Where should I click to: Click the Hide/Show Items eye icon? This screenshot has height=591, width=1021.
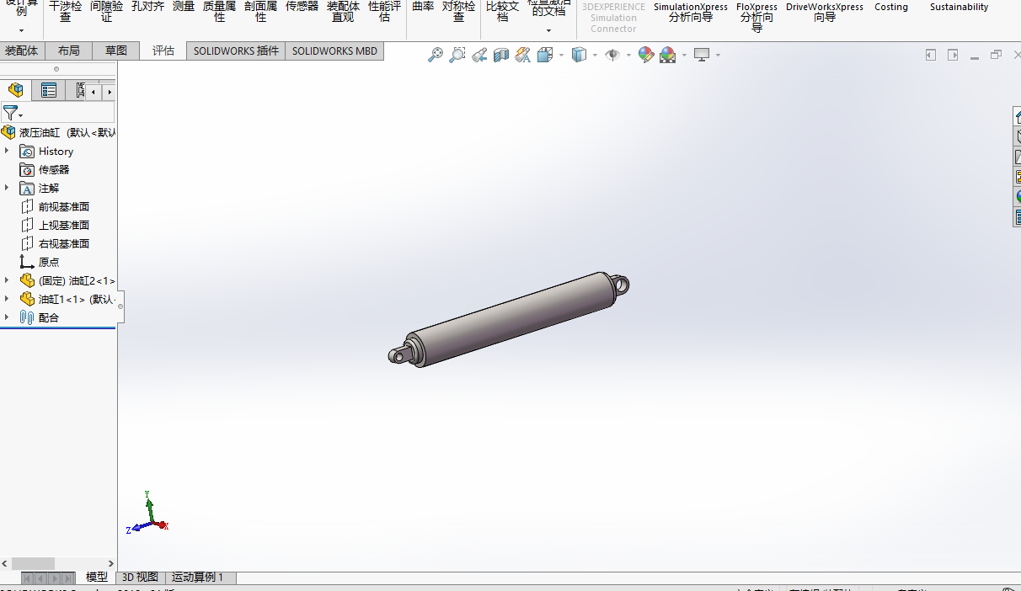(612, 55)
